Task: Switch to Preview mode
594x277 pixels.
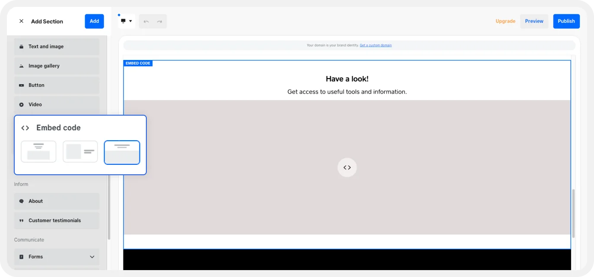Action: pyautogui.click(x=534, y=21)
